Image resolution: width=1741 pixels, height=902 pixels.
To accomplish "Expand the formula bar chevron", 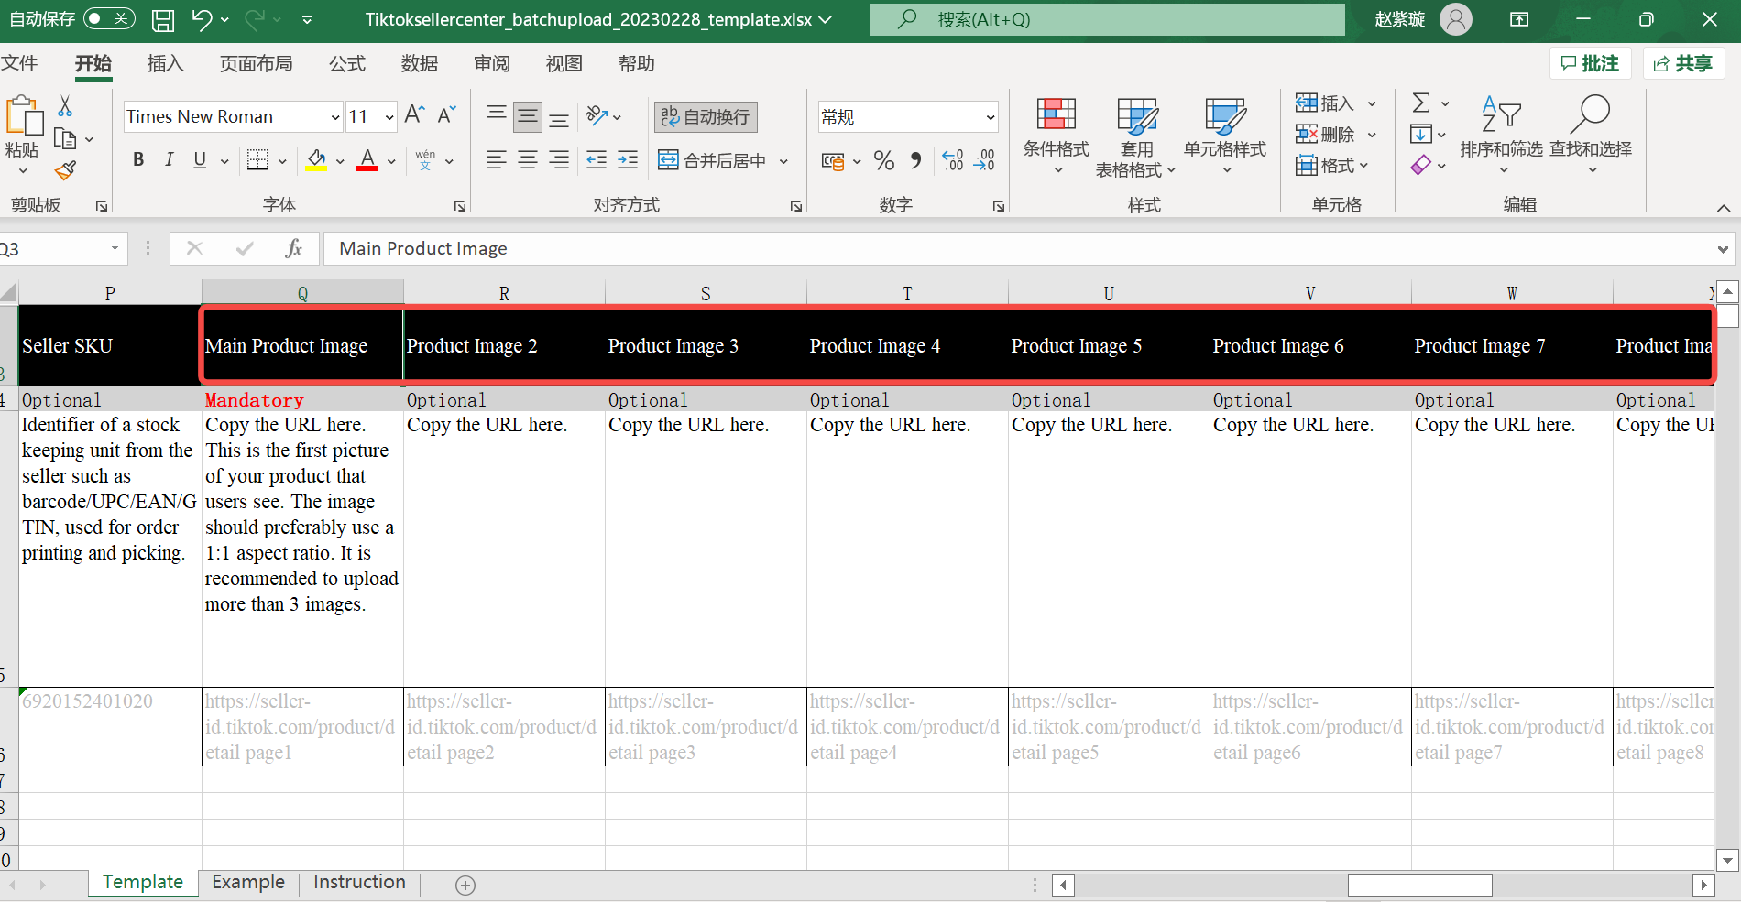I will click(x=1723, y=249).
